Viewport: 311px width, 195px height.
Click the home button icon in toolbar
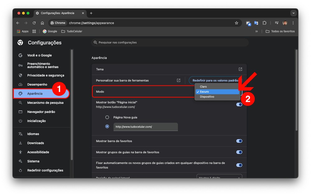point(42,23)
